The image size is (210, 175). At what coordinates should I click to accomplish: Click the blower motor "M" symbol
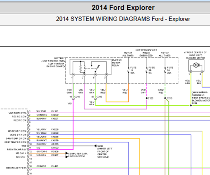[x=196, y=65]
